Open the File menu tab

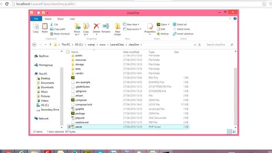36,19
